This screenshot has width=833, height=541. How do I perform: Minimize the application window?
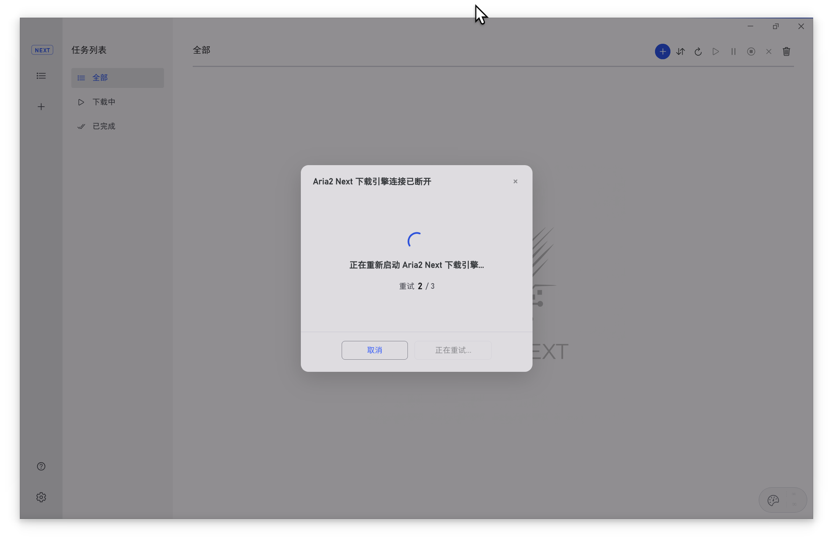[x=750, y=26]
